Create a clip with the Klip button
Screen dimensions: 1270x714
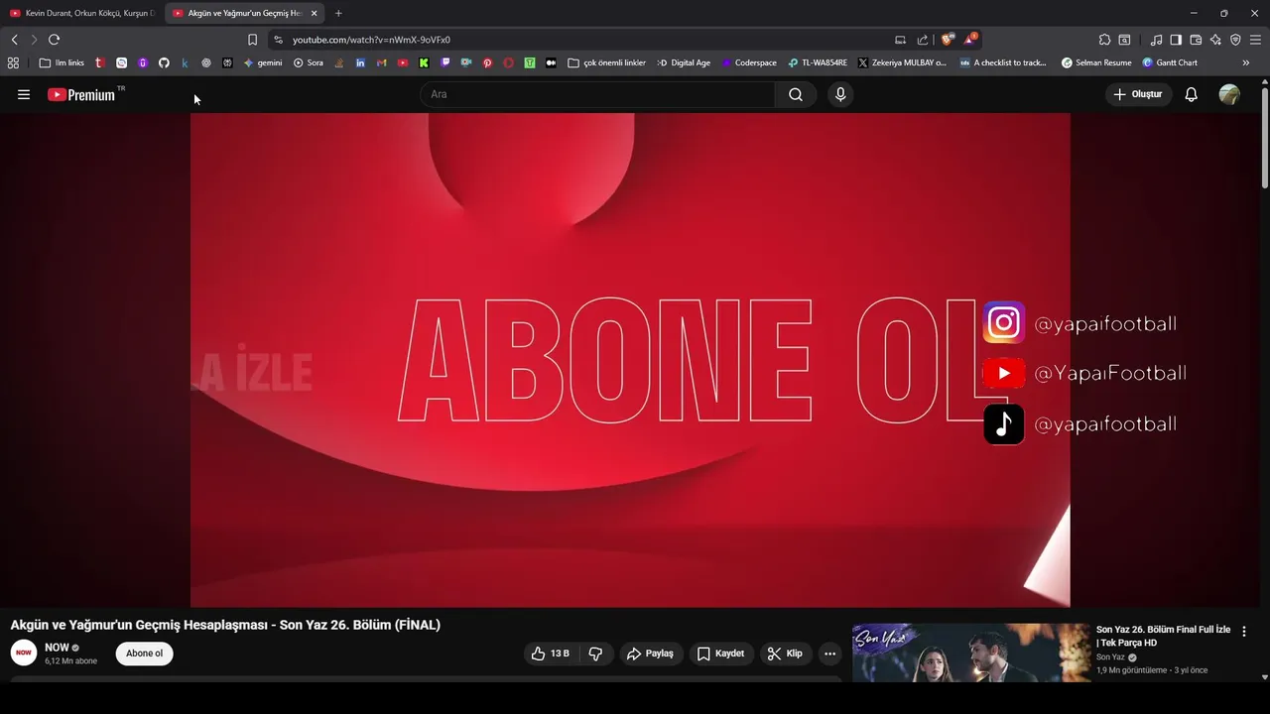(x=785, y=654)
